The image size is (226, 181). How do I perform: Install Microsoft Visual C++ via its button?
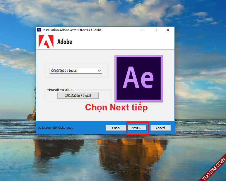[x=78, y=96]
